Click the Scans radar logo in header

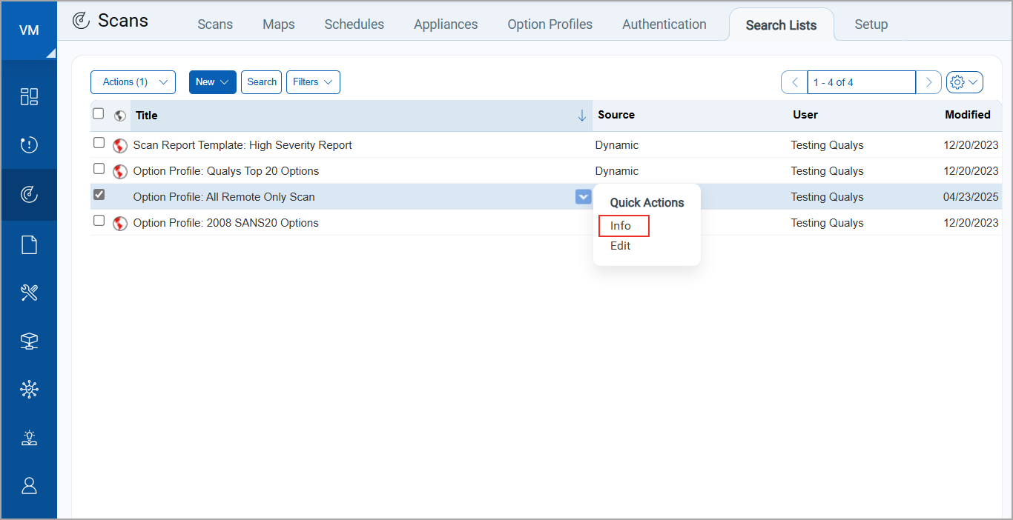[x=81, y=21]
